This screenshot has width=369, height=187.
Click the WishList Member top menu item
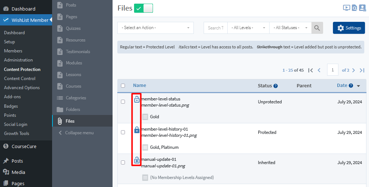[x=26, y=20]
